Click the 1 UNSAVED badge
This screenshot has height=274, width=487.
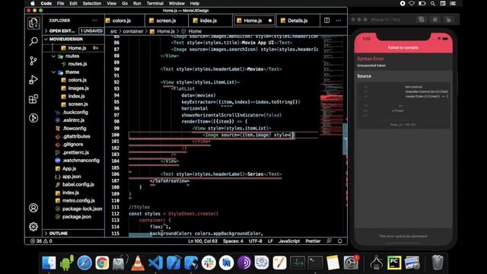click(x=91, y=31)
